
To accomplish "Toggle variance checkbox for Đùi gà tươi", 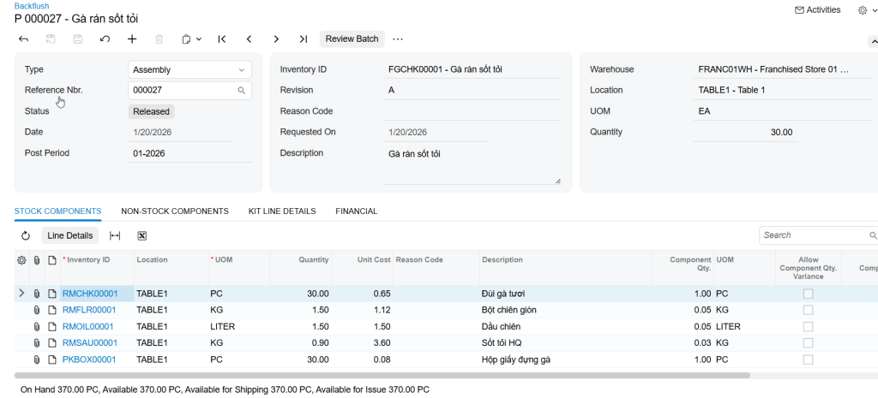I will click(x=808, y=294).
